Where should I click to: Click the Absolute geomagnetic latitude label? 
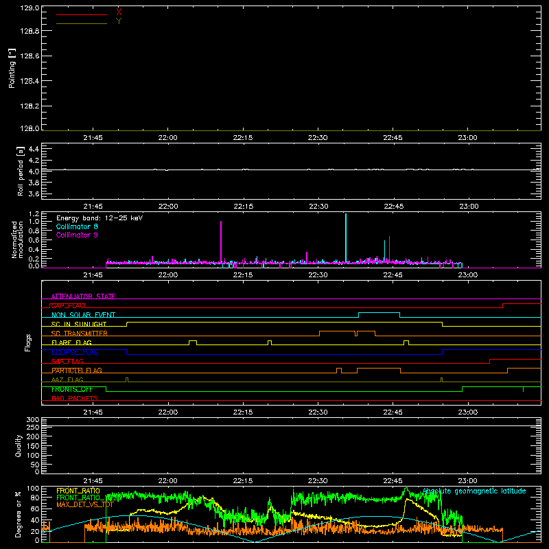(474, 491)
